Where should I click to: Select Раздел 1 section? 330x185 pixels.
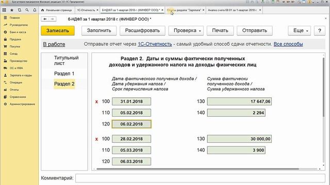[64, 73]
